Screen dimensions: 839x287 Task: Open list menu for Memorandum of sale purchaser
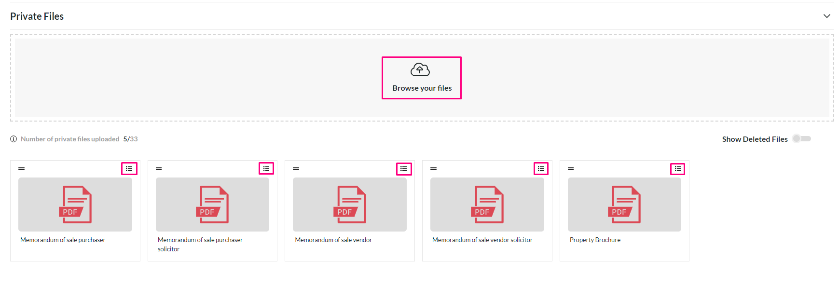click(x=129, y=168)
